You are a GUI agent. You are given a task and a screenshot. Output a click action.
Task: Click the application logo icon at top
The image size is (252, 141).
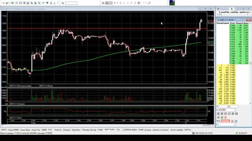[x=172, y=3]
